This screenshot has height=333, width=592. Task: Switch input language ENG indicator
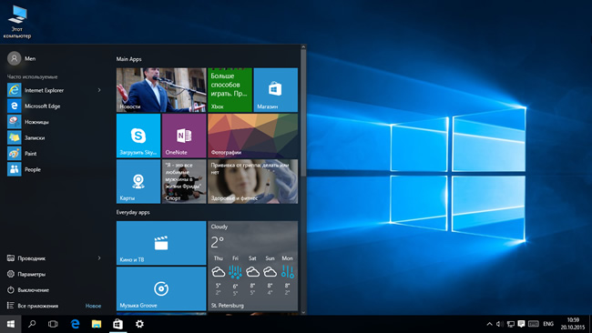point(548,324)
